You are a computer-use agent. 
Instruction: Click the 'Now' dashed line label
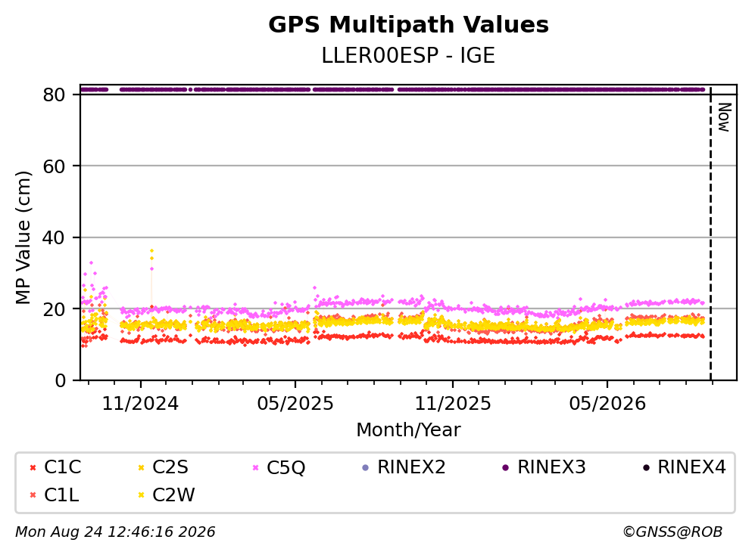724,117
